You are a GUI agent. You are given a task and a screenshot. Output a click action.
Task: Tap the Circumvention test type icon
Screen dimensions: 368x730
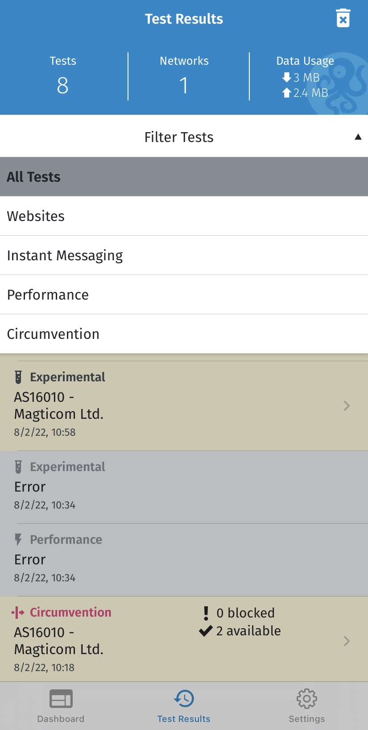tap(18, 613)
